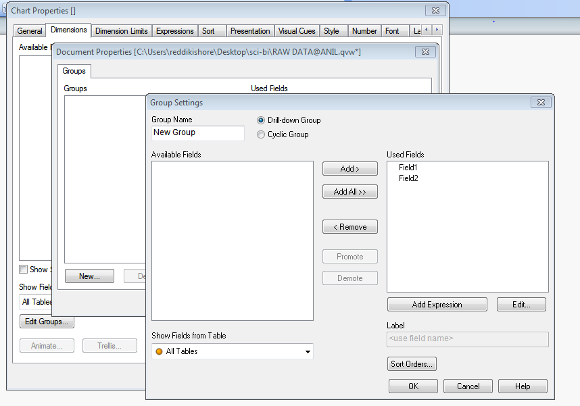Select Field2 in Used Fields
Screen dimensions: 580x406
click(x=408, y=178)
